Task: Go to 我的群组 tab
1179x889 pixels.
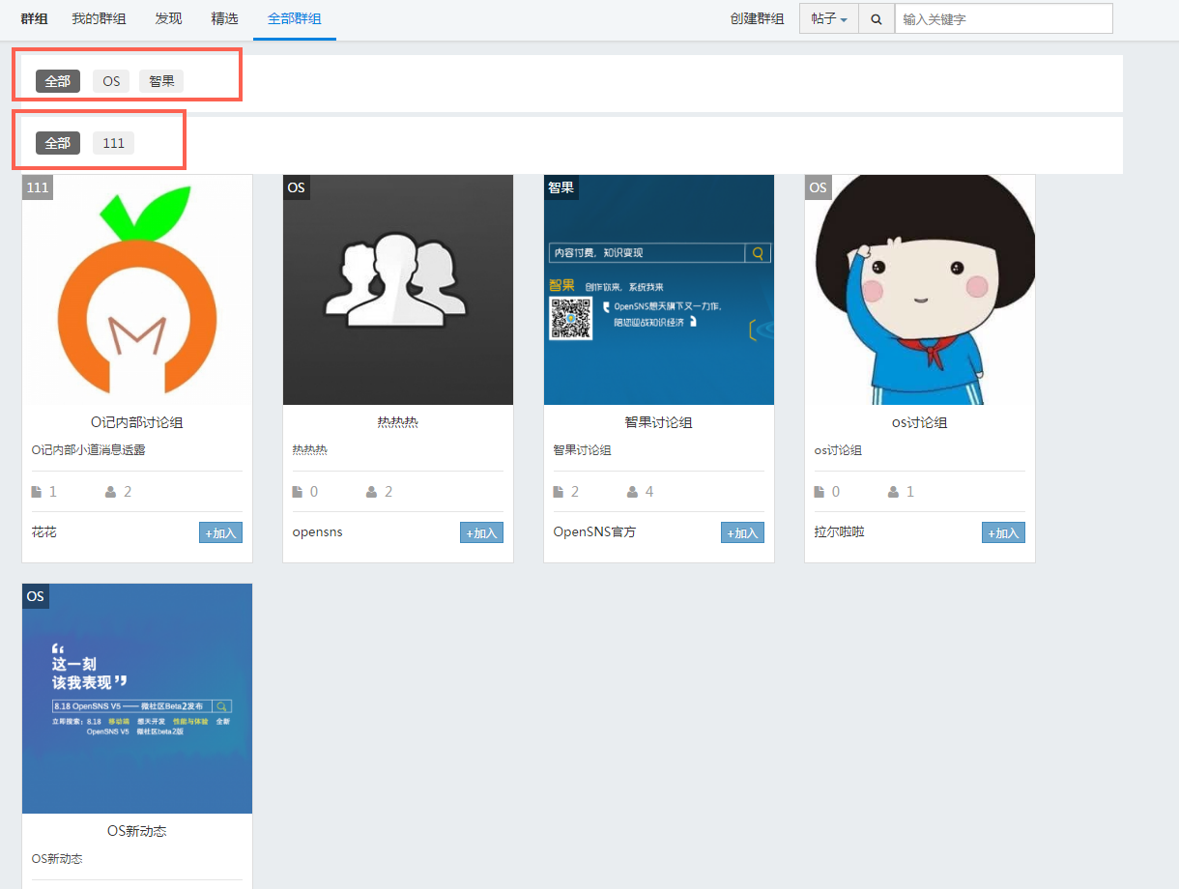Action: (99, 18)
